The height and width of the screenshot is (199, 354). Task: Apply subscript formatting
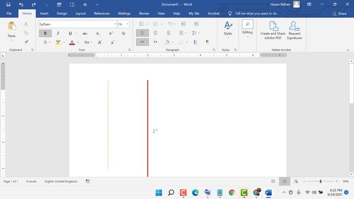pos(98,33)
